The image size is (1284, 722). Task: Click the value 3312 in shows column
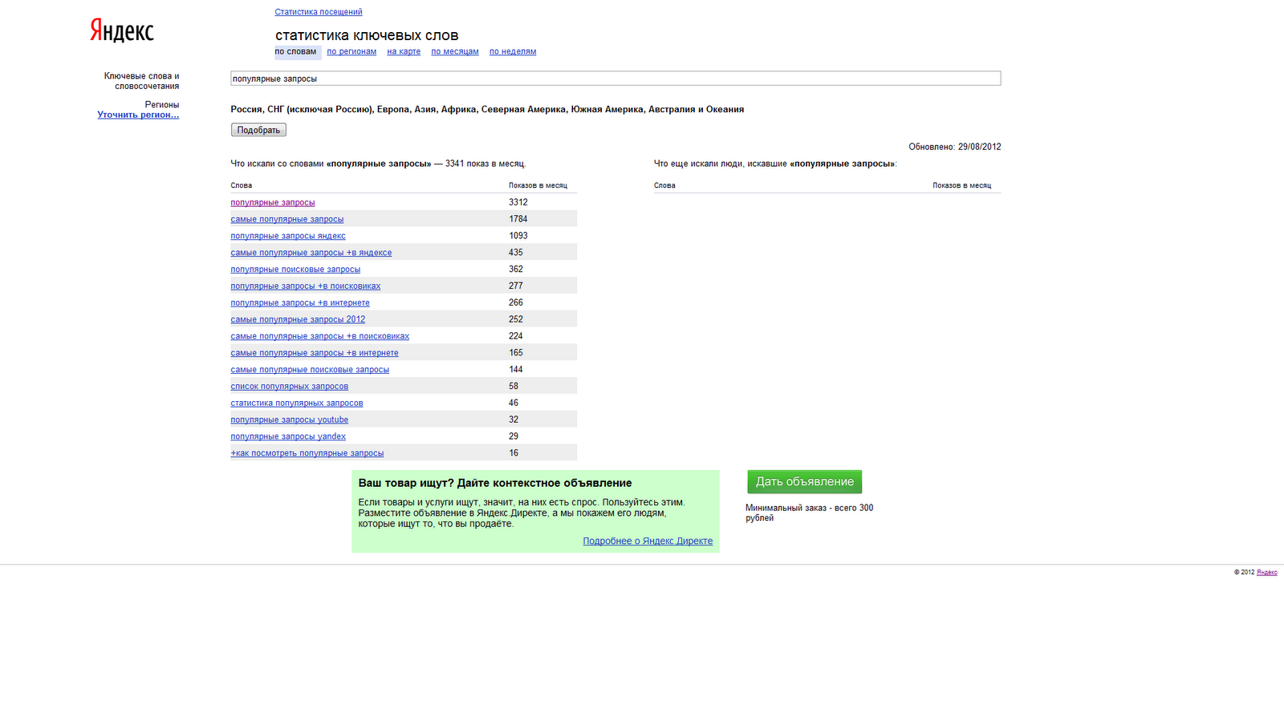click(518, 202)
